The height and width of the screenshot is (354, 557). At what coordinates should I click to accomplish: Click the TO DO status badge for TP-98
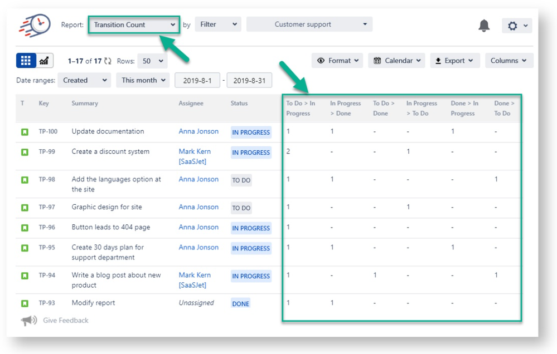241,180
